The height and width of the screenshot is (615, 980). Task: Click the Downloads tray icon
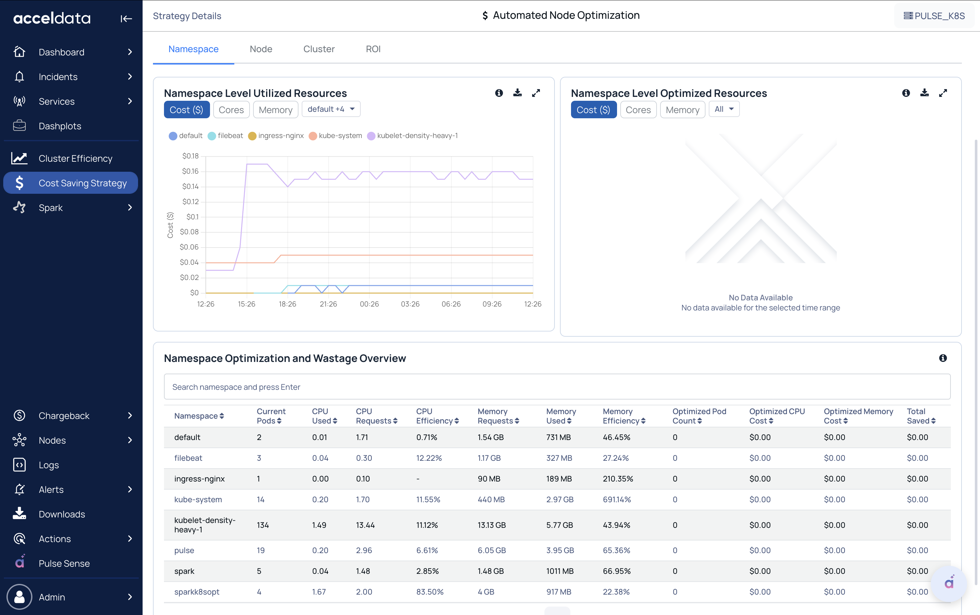coord(19,514)
